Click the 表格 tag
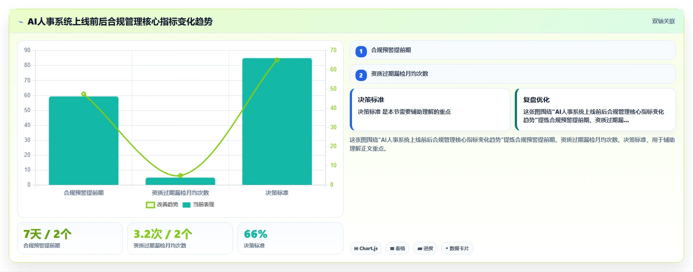 (x=398, y=248)
